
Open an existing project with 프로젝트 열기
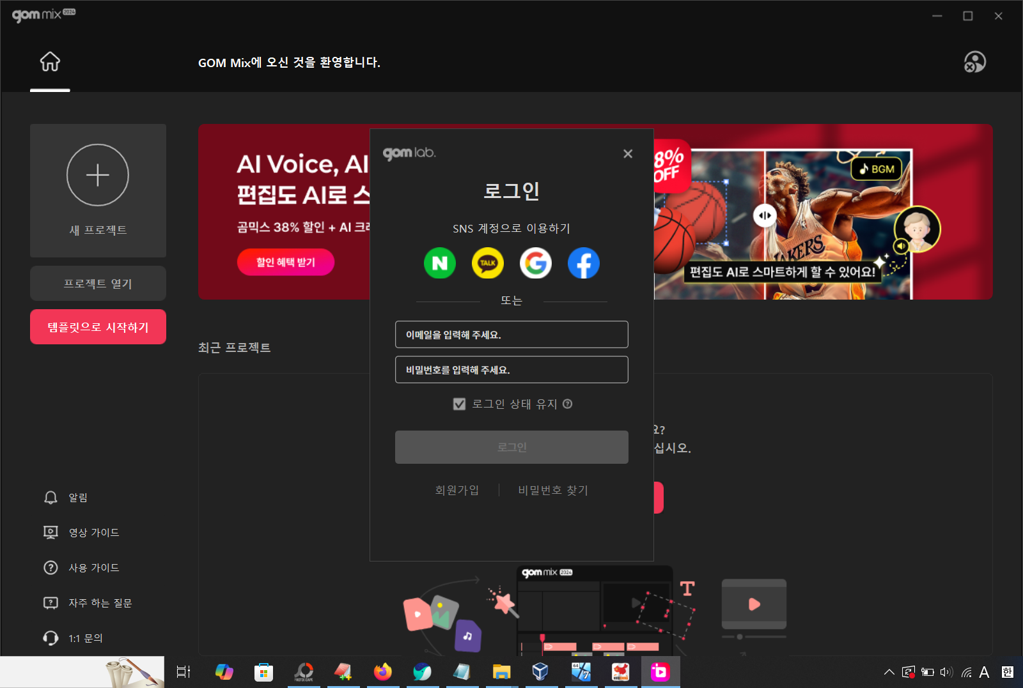pos(98,284)
